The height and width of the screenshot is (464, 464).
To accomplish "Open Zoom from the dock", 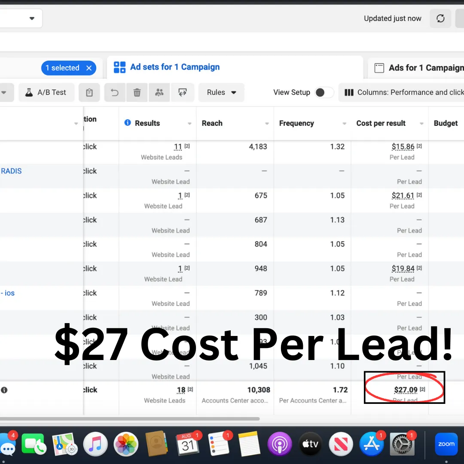I will click(x=446, y=444).
